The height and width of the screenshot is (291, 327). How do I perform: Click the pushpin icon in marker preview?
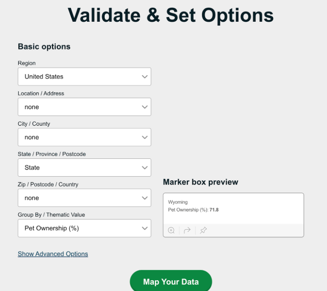coord(203,230)
